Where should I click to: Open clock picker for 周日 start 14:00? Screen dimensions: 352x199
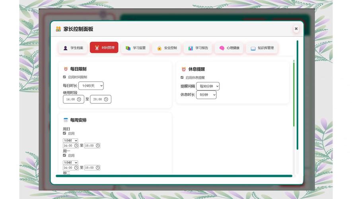76,146
